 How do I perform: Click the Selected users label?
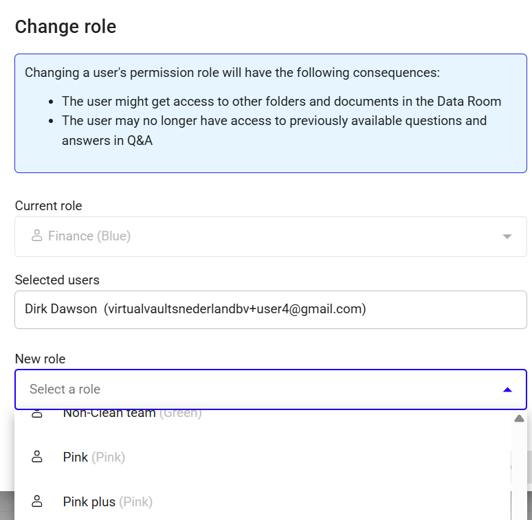coord(57,280)
